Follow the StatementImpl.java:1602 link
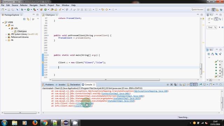This screenshot has width=224, height=126. 130,96
